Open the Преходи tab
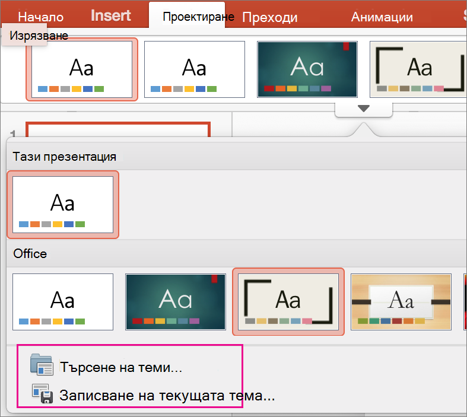The height and width of the screenshot is (417, 467). (270, 17)
